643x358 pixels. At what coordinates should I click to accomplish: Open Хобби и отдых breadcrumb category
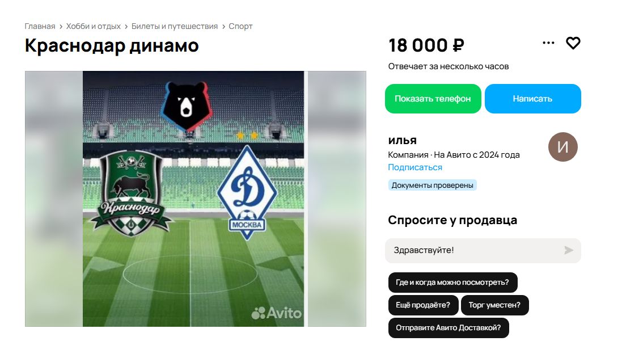point(93,26)
